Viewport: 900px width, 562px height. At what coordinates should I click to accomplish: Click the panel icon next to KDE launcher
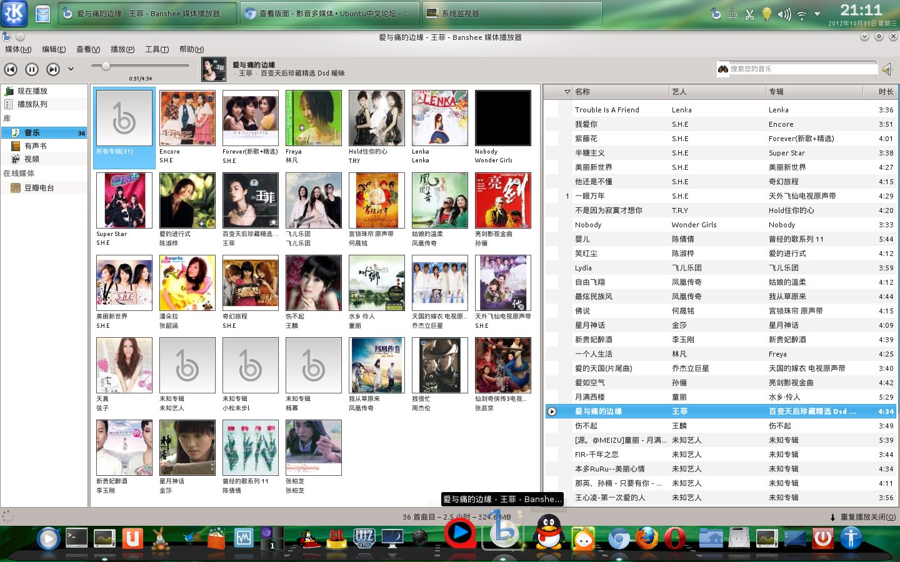coord(42,13)
